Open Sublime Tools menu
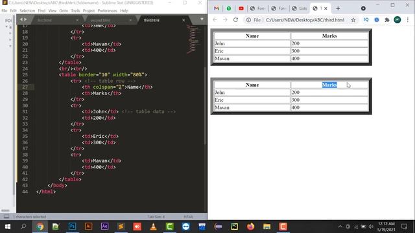The height and width of the screenshot is (233, 415). tap(75, 11)
